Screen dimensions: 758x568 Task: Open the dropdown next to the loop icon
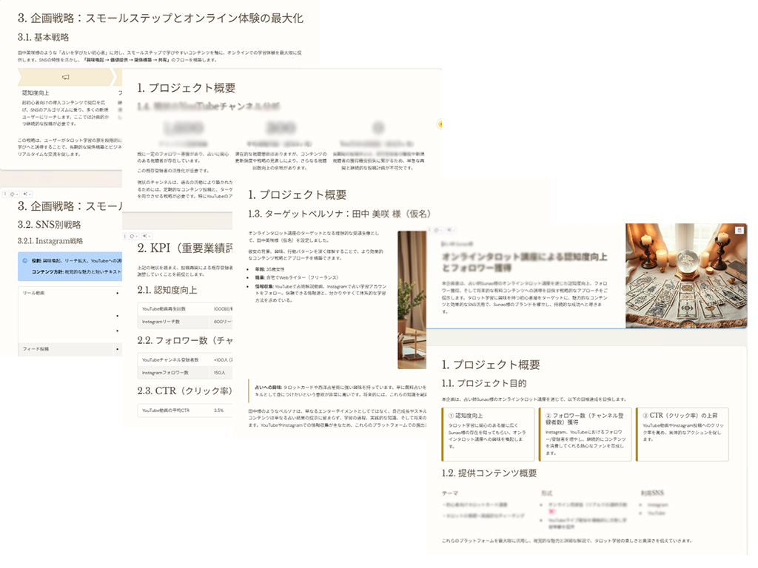point(137,236)
